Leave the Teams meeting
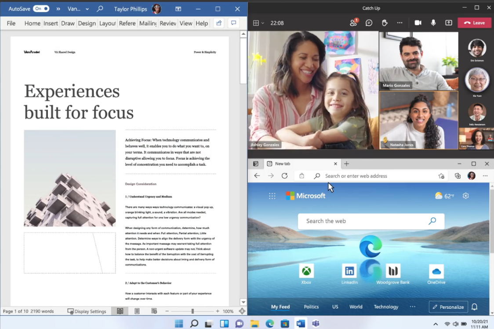Screen dimensions: 494x329 coord(474,23)
